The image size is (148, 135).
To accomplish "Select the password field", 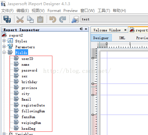I will (x=29, y=70).
